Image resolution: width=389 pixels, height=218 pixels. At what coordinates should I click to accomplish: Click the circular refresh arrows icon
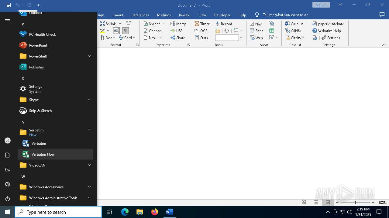coord(227,31)
